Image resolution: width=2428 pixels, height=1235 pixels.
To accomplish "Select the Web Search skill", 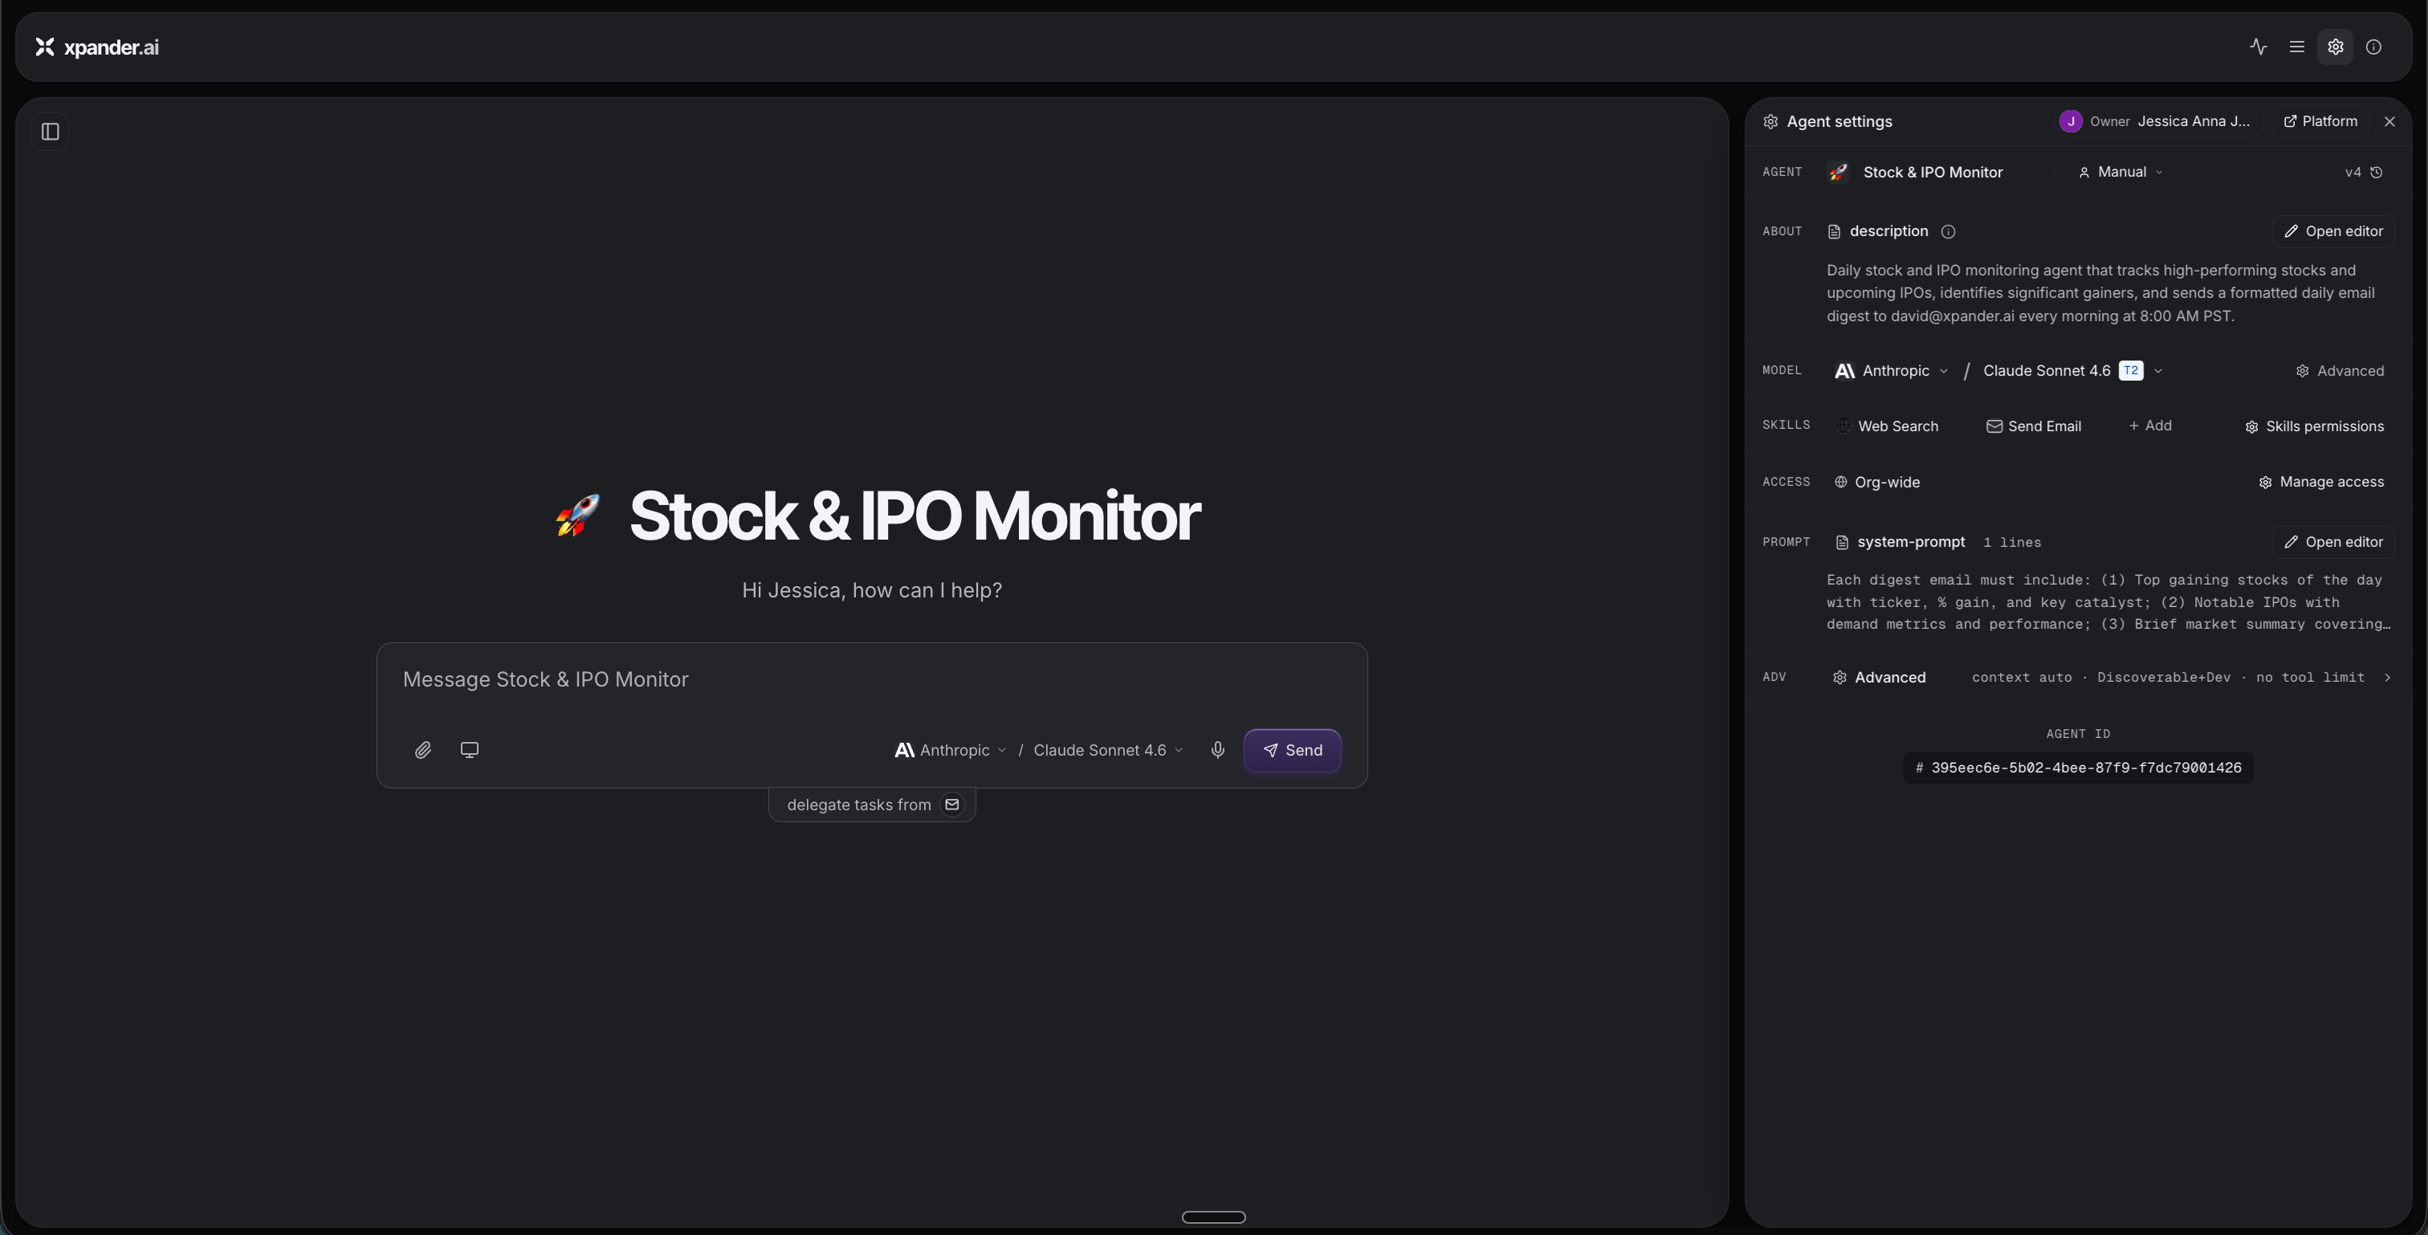I will (1888, 427).
